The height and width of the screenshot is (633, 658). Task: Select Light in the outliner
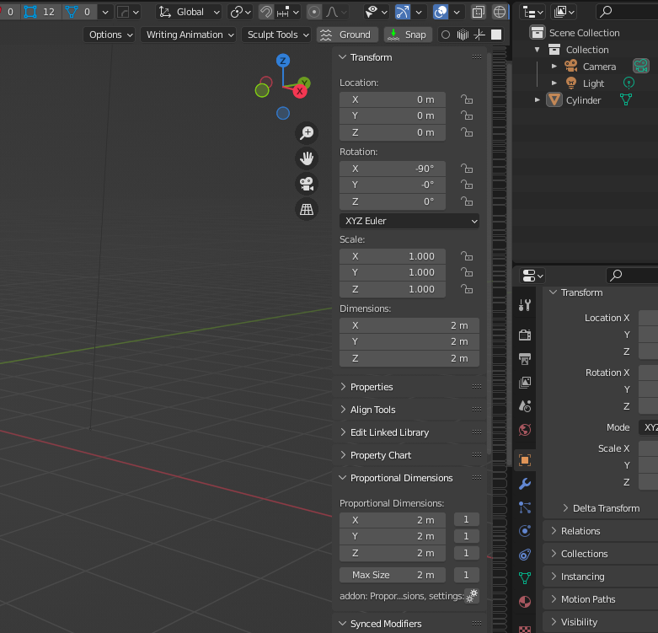coord(593,83)
